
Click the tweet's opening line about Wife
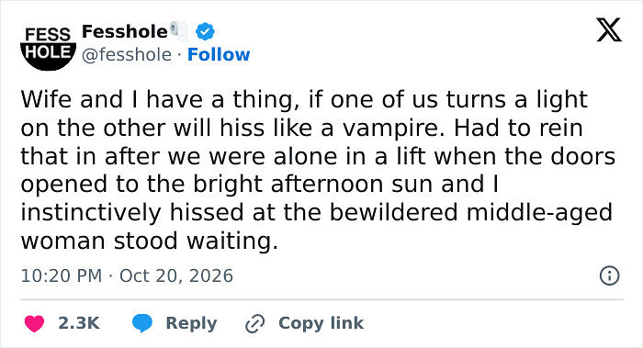click(304, 99)
